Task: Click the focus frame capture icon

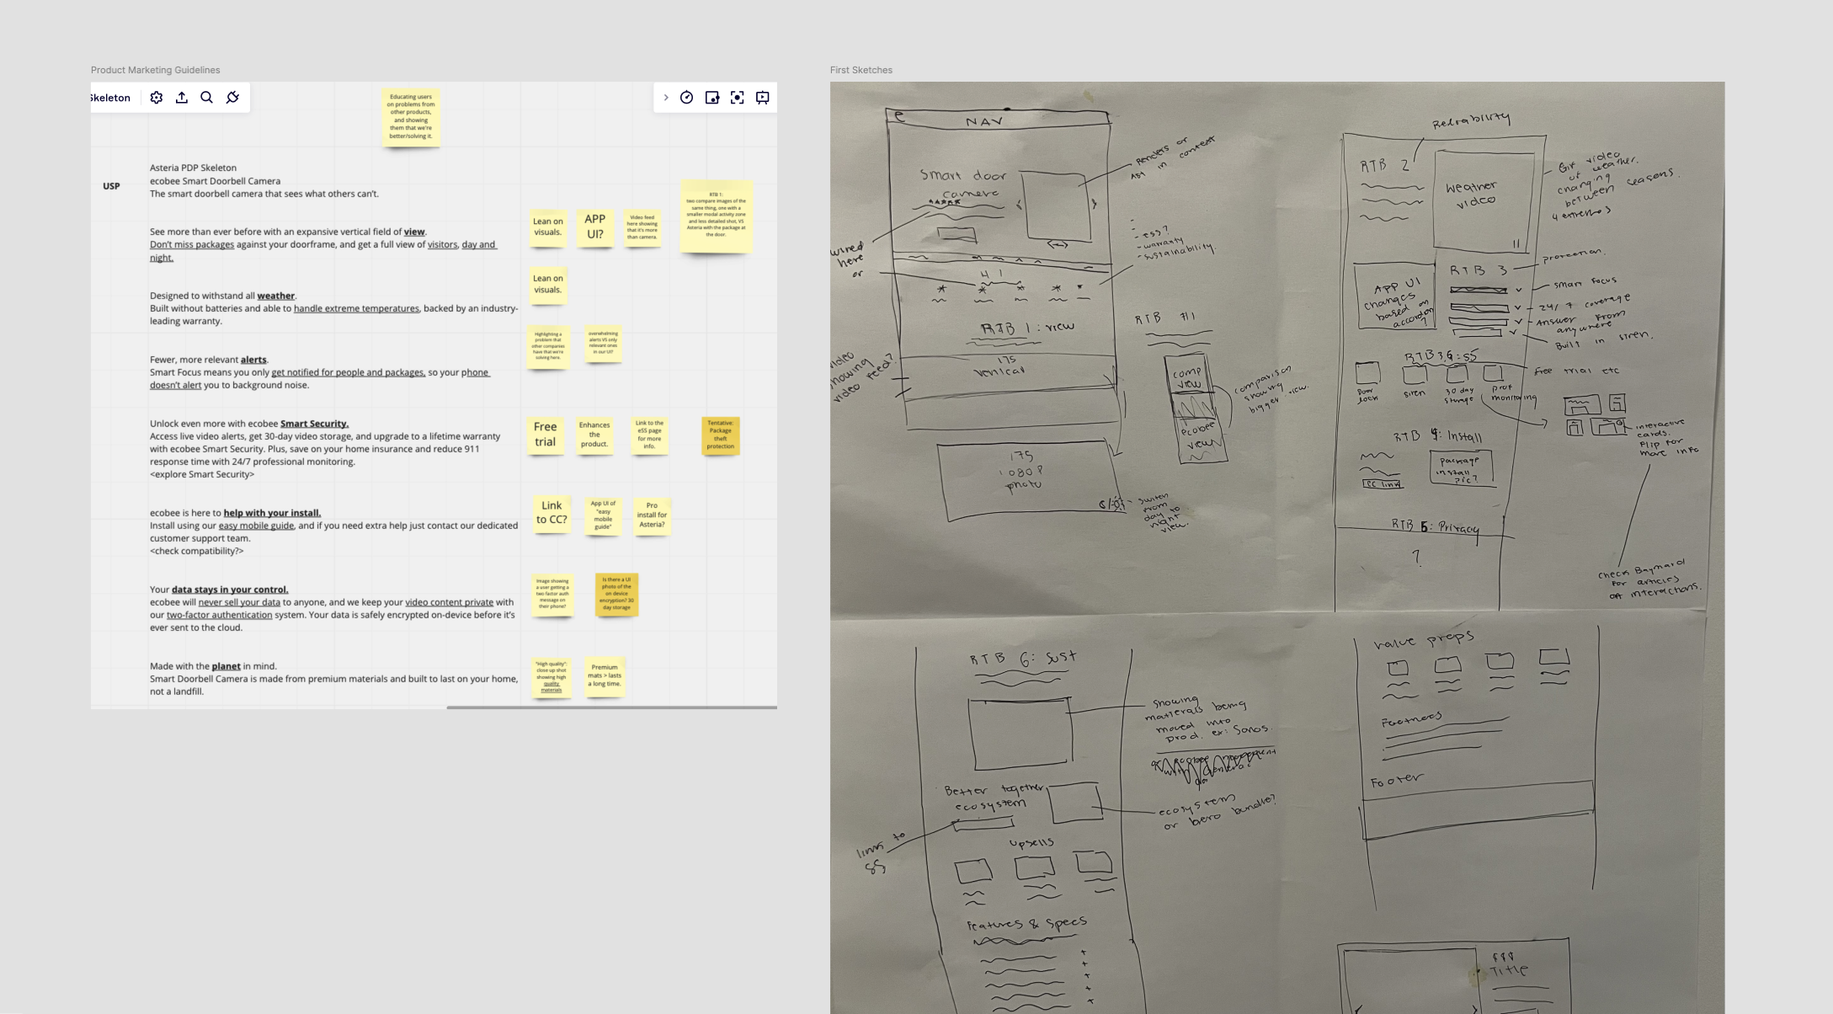Action: point(738,98)
